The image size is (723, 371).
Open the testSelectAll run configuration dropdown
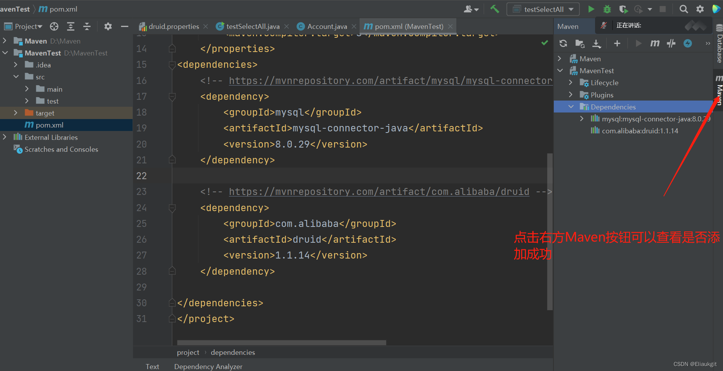pyautogui.click(x=543, y=9)
